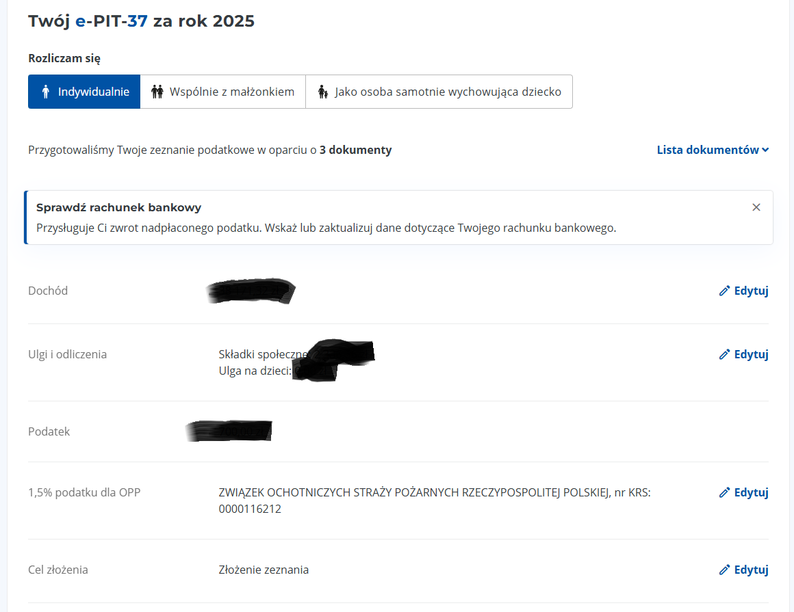Edit the Cel złożenia entry
This screenshot has width=794, height=612.
pos(751,570)
